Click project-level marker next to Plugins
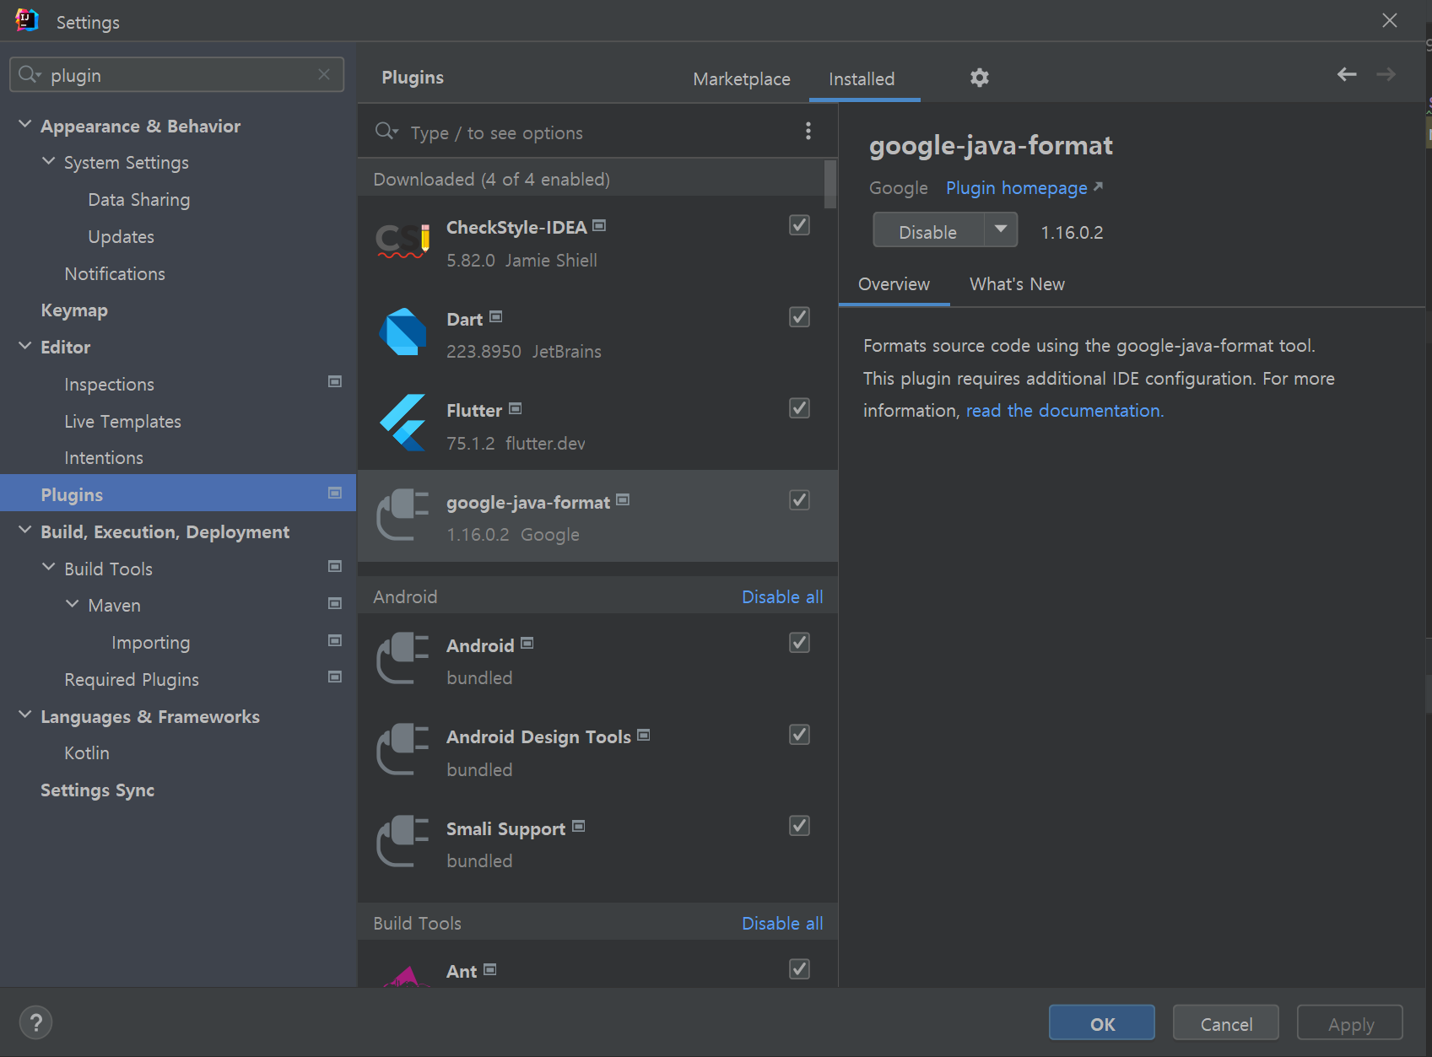The image size is (1432, 1057). click(335, 493)
